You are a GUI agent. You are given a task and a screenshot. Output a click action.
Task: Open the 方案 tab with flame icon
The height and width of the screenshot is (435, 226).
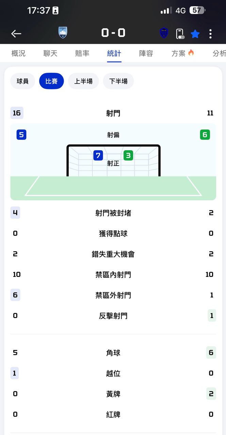tap(182, 53)
